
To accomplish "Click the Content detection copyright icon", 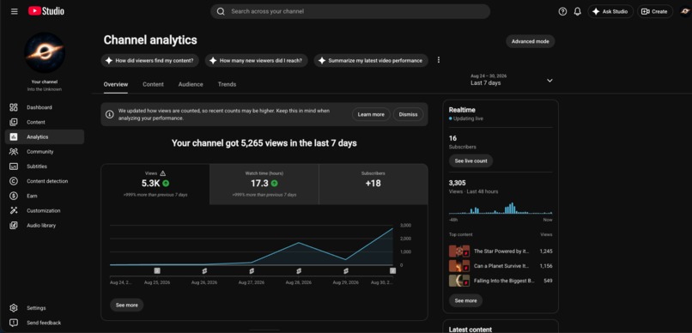I will pyautogui.click(x=14, y=181).
